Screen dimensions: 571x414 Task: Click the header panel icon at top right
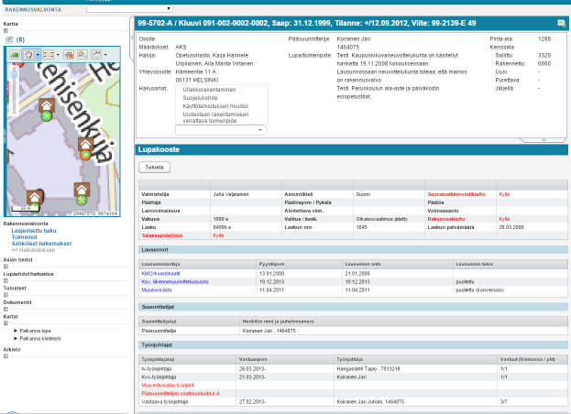(562, 24)
